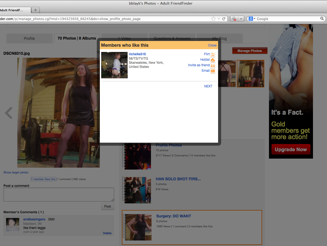327x246 pixels.
Task: Open the bookmark chevron next to the star
Action: (218, 19)
